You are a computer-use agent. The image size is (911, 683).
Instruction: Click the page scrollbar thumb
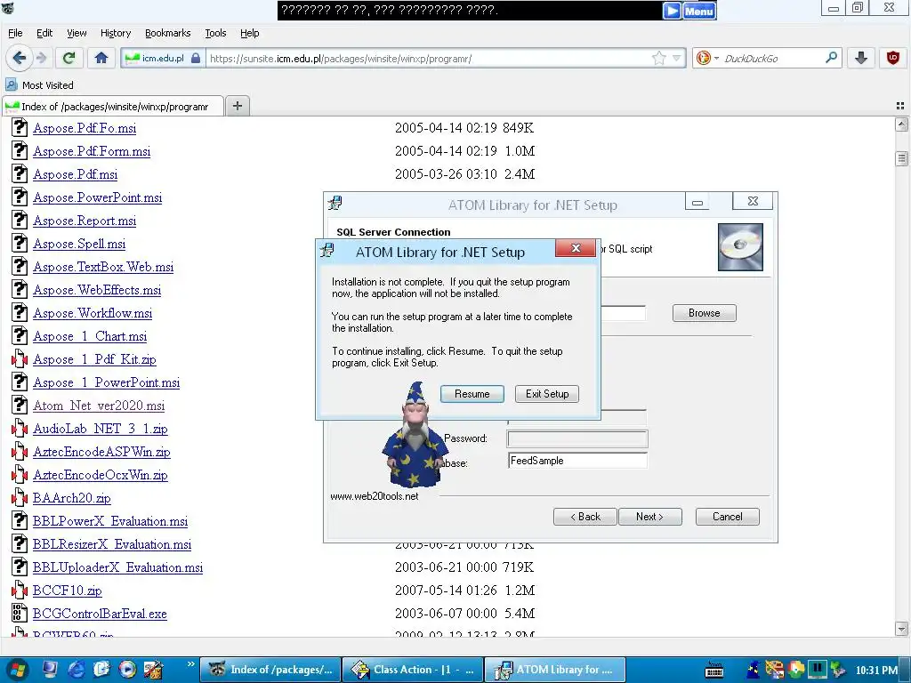(902, 158)
